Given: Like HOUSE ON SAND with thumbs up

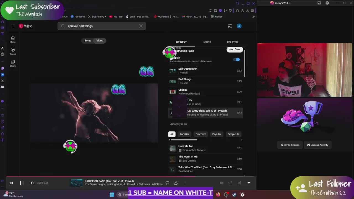Looking at the screenshot, I should coord(176,183).
